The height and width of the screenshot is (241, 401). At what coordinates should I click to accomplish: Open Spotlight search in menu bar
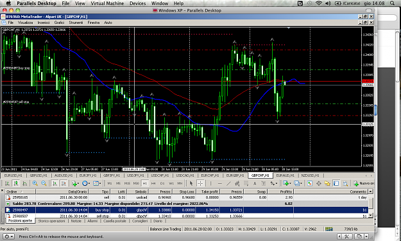(x=392, y=3)
